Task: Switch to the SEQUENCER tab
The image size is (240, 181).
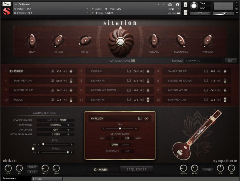Action: [136, 169]
